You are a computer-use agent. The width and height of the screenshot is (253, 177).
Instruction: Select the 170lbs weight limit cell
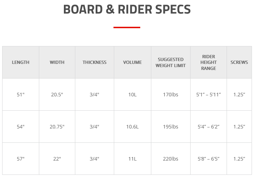pos(171,95)
